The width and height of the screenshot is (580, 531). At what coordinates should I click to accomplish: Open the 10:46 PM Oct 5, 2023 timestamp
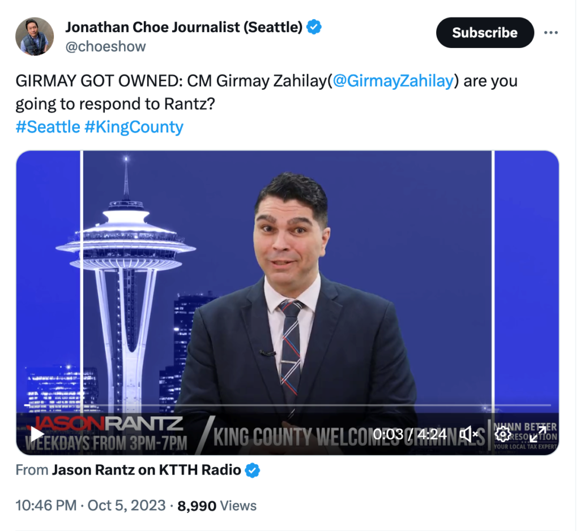pos(91,505)
